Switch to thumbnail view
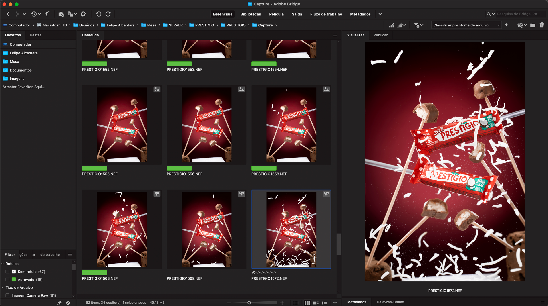Viewport: 548px width, 306px height. pos(307,303)
